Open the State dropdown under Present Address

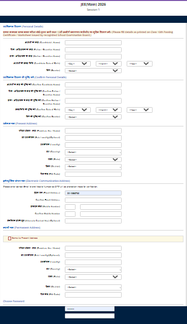pos(93,159)
